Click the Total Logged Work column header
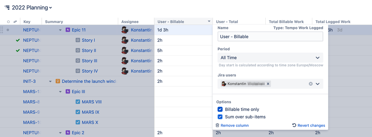 [333, 22]
